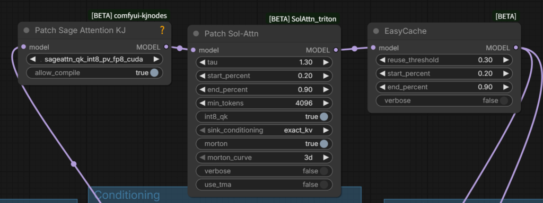
Task: Click MODEL output socket on EasyCache
Action: point(515,48)
